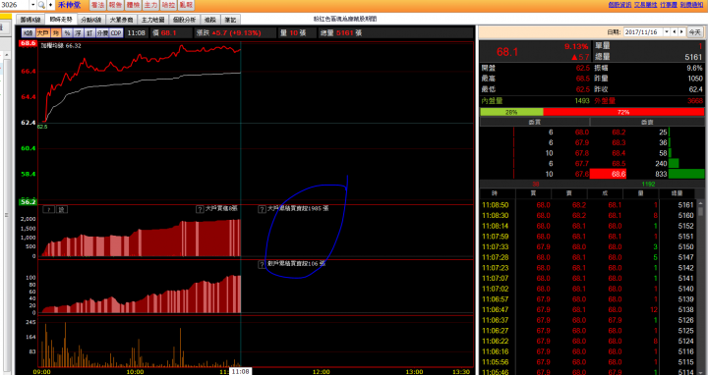The width and height of the screenshot is (708, 375).
Task: Toggle the 分價 chart option button
Action: click(102, 33)
